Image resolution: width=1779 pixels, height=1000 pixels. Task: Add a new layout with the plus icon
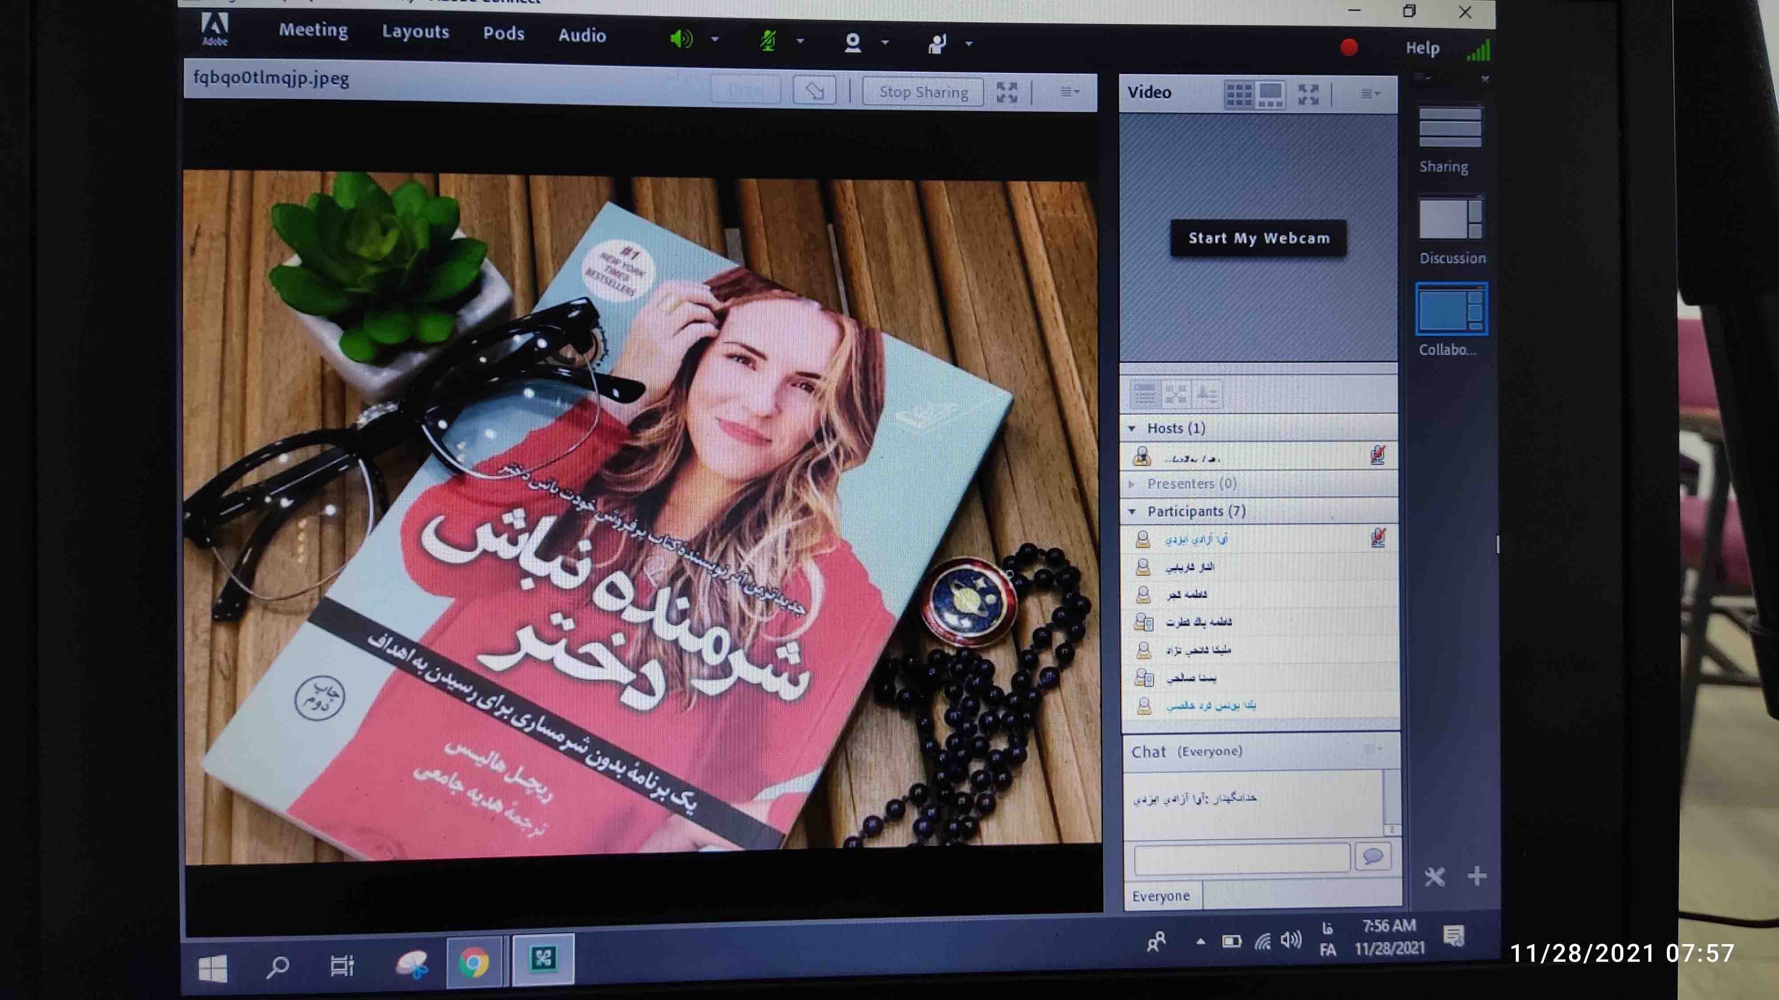(x=1477, y=876)
